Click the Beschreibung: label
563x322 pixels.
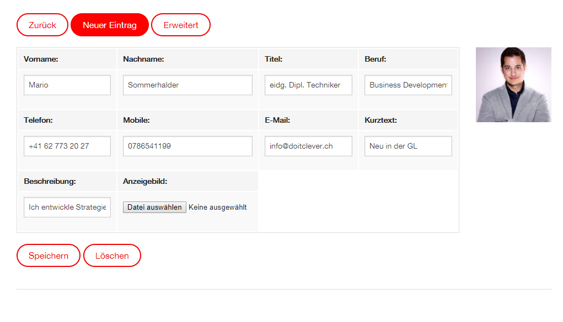click(50, 181)
